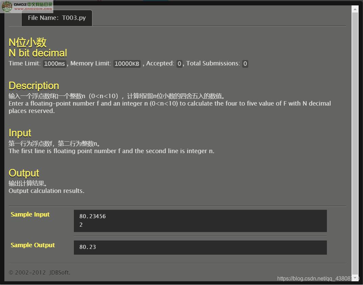Click the scrollbar up arrow
The width and height of the screenshot is (363, 285).
coord(355,9)
